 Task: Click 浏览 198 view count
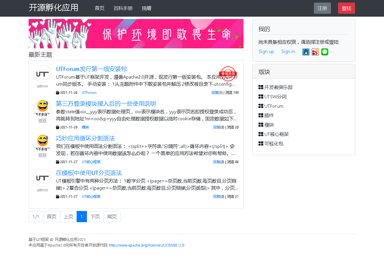(x=232, y=92)
